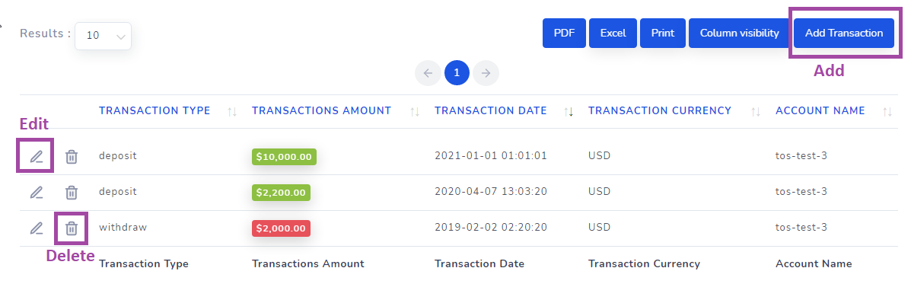Open the Results per page dropdown

tap(103, 36)
